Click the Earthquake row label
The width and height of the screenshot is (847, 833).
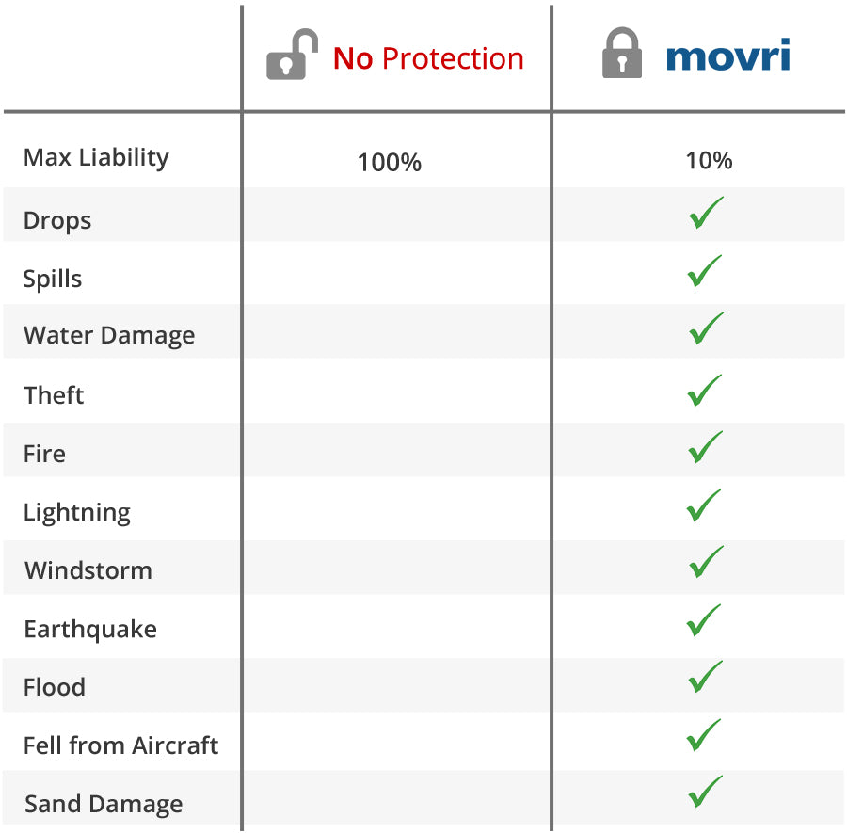[x=90, y=629]
